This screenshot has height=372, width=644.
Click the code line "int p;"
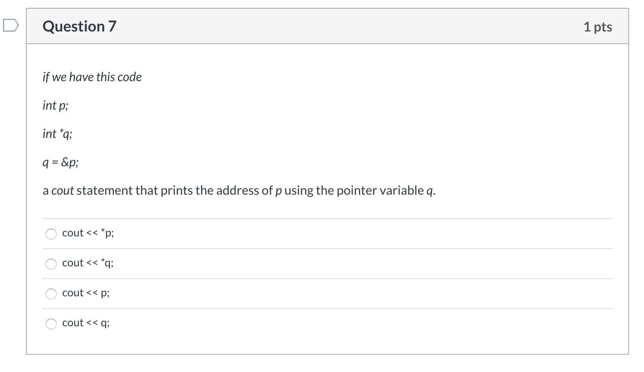point(56,105)
